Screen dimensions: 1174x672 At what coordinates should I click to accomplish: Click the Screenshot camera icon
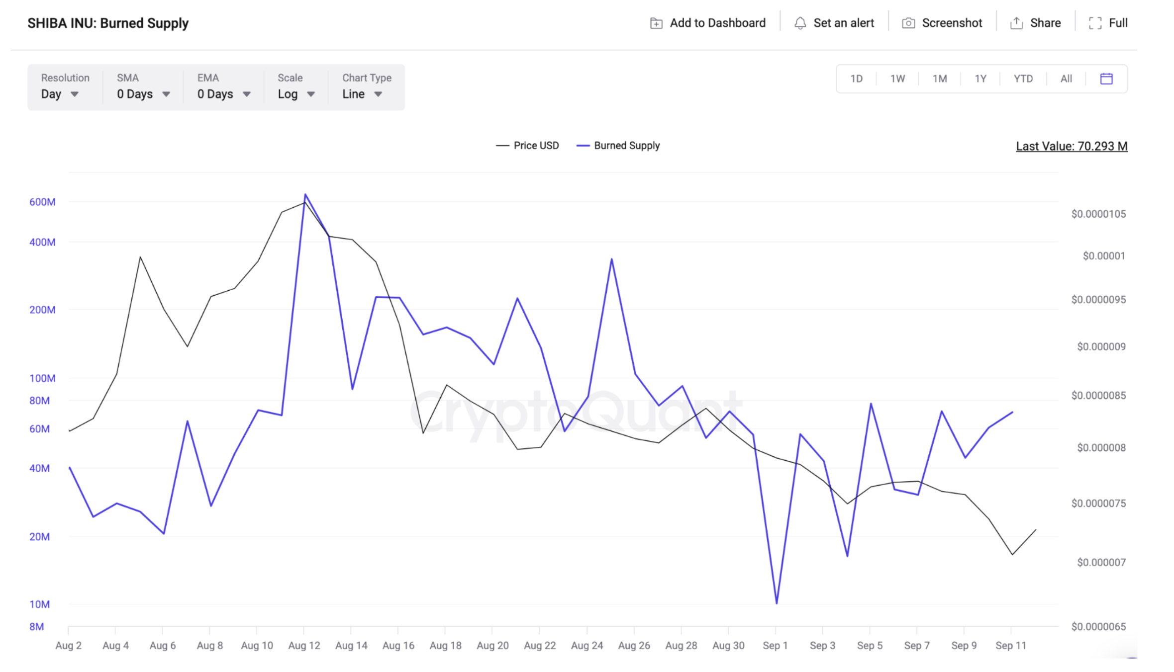(x=908, y=23)
